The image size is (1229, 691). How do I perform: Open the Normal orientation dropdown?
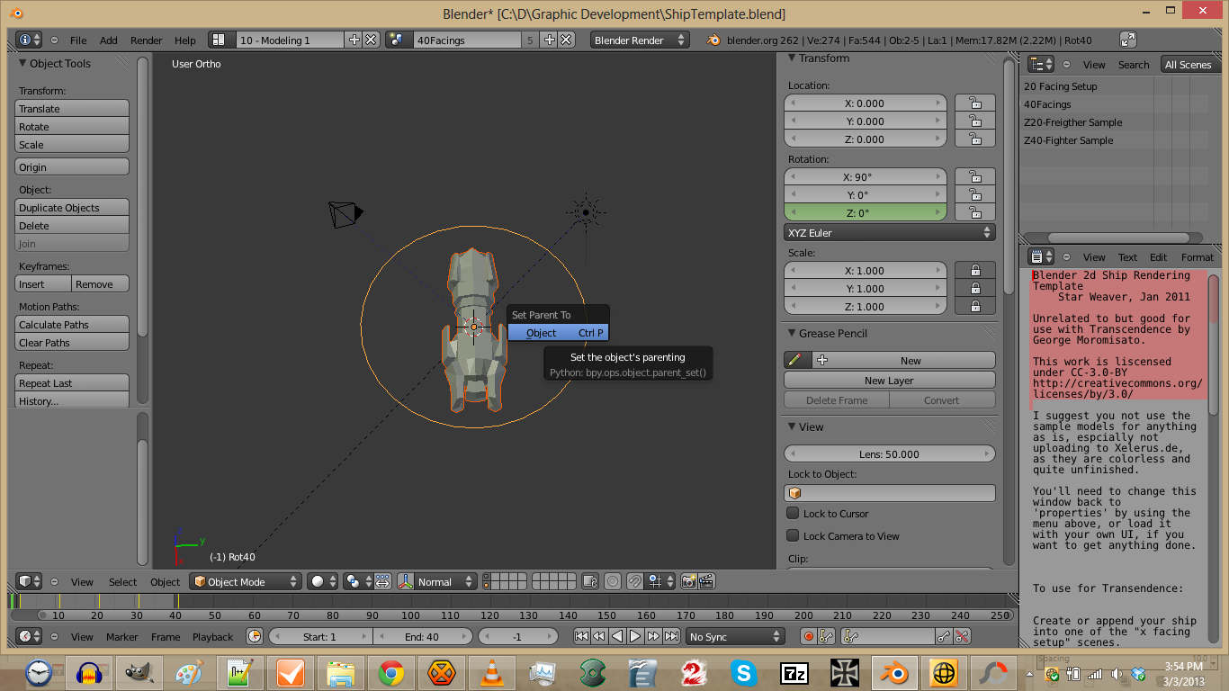445,581
